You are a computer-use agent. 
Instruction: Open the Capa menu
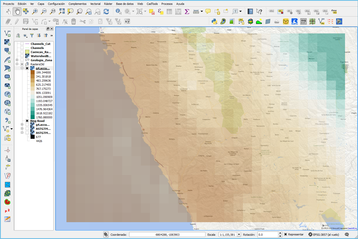pyautogui.click(x=41, y=4)
